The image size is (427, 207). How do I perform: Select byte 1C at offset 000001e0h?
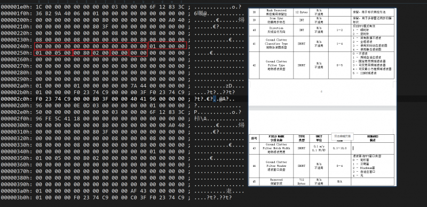click(39, 7)
